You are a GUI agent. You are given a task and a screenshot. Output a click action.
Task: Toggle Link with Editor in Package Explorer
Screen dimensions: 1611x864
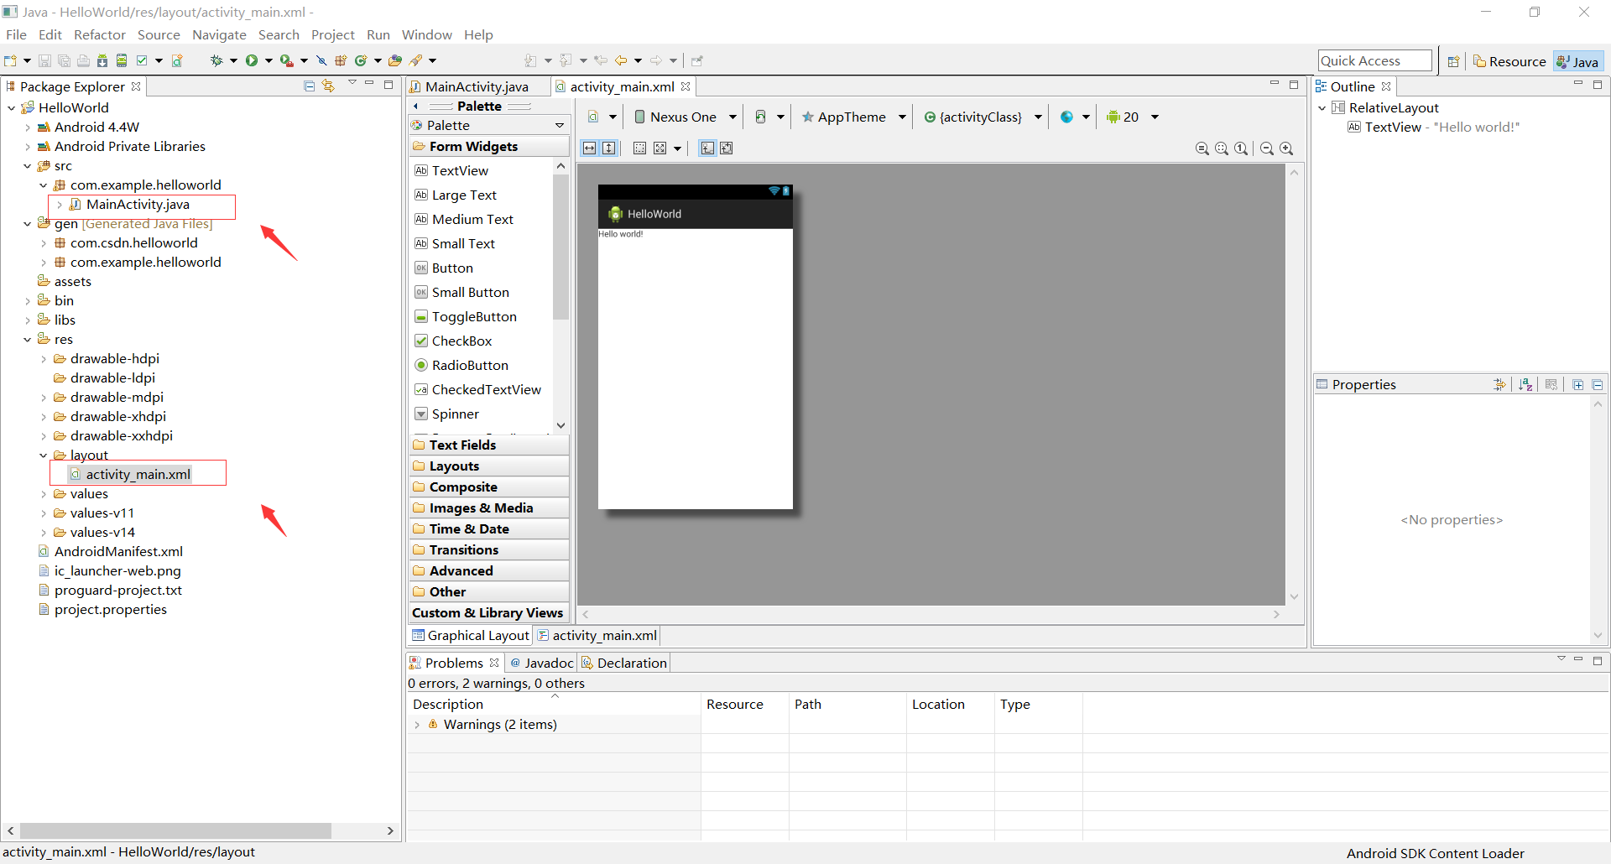328,86
